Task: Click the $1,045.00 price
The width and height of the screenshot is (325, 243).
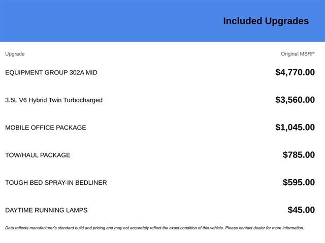Action: tap(295, 128)
